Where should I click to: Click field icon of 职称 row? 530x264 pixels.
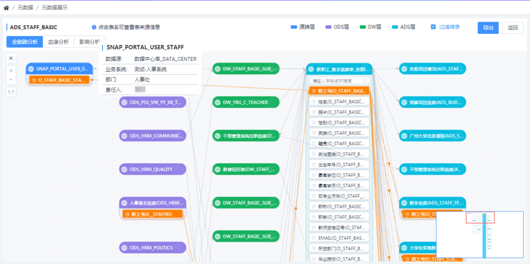point(314,207)
